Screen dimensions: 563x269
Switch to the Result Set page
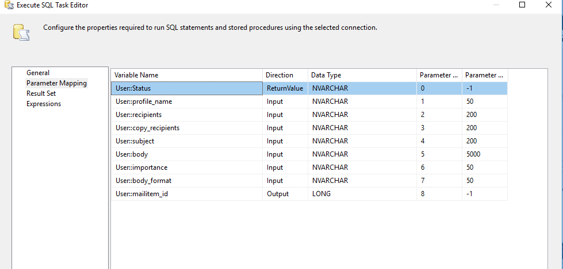coord(41,93)
